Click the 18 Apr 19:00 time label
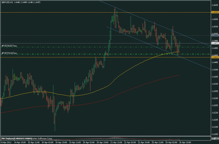 point(61,143)
